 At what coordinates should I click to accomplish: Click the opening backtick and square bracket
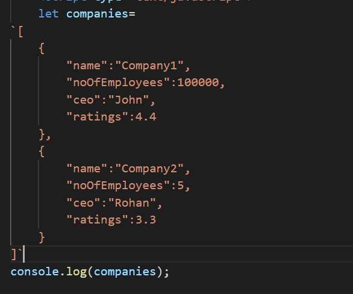pos(17,31)
